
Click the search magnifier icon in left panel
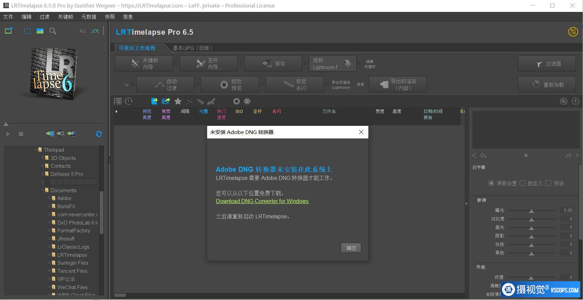53,31
